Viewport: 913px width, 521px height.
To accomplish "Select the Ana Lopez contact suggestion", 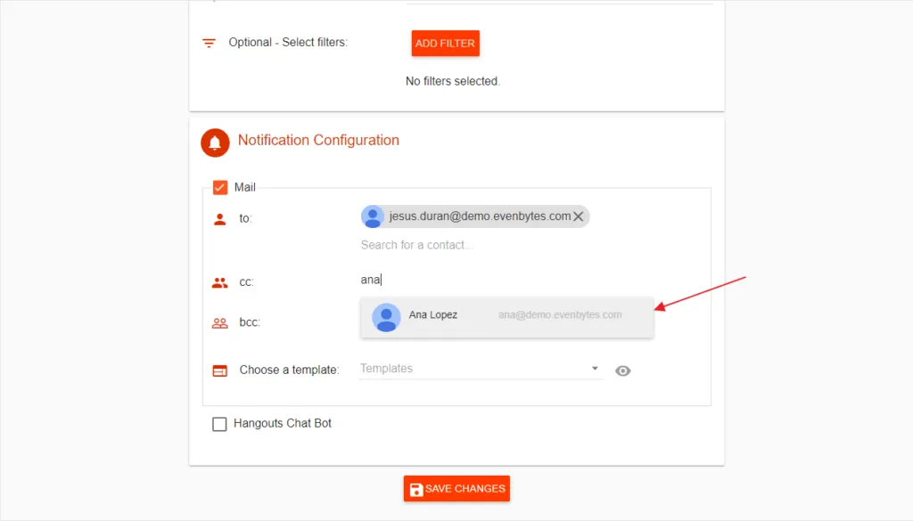I will (507, 317).
